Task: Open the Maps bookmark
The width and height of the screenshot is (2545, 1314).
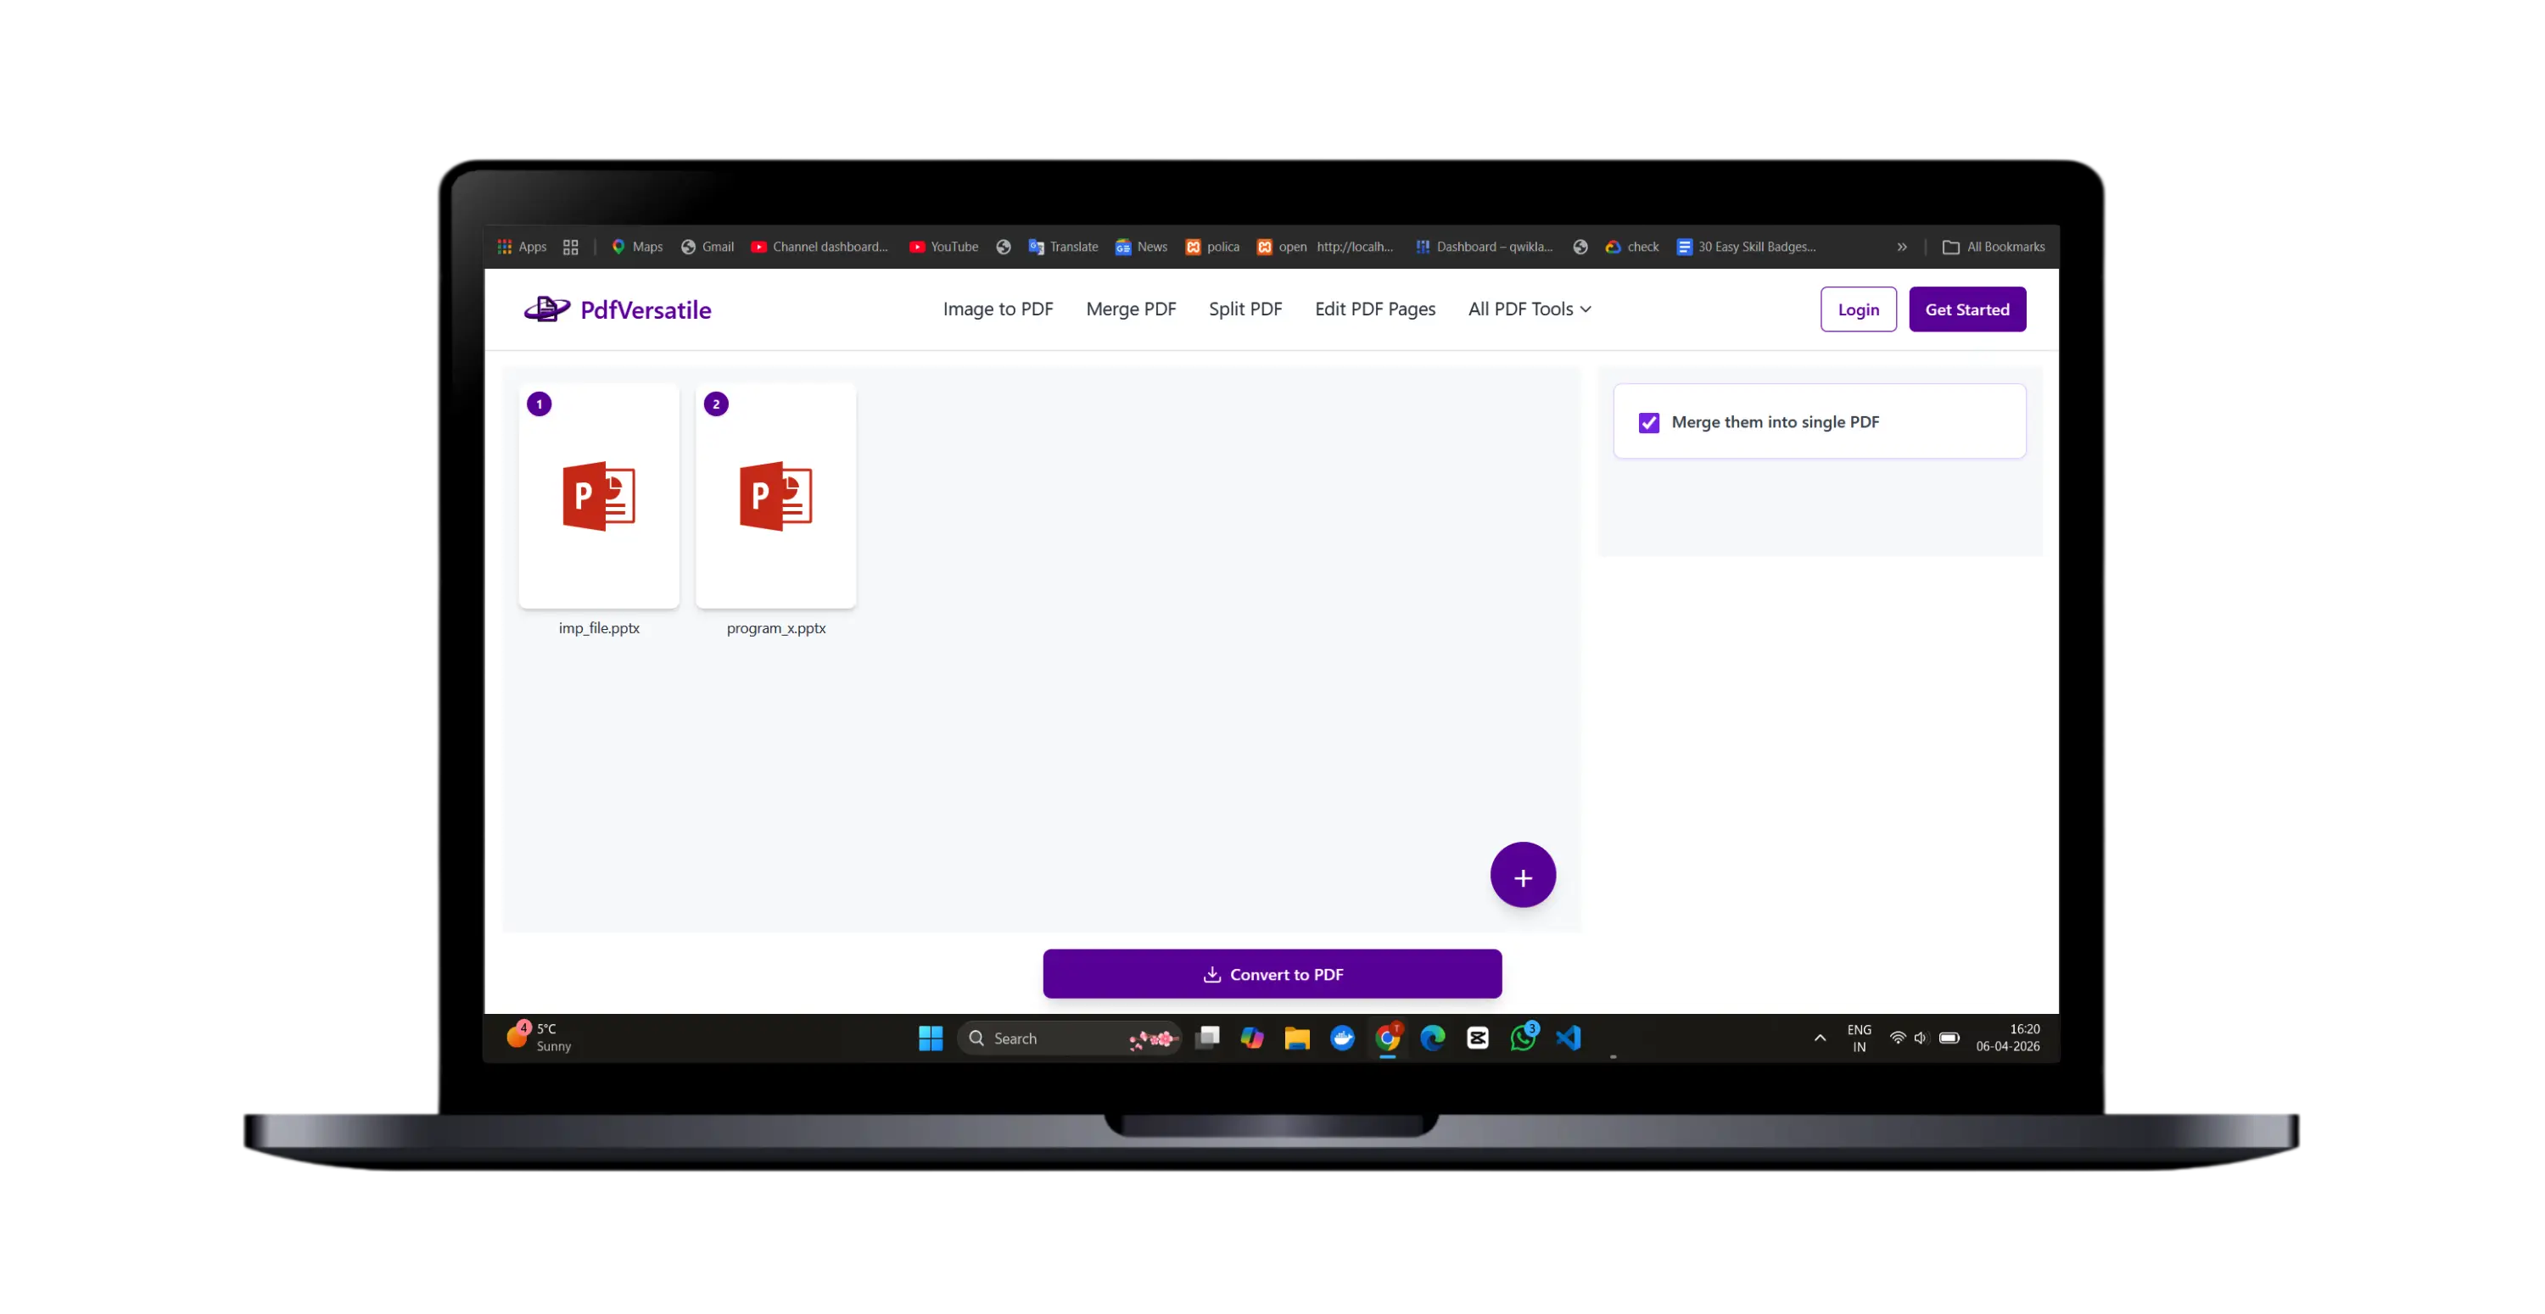Action: click(x=636, y=247)
